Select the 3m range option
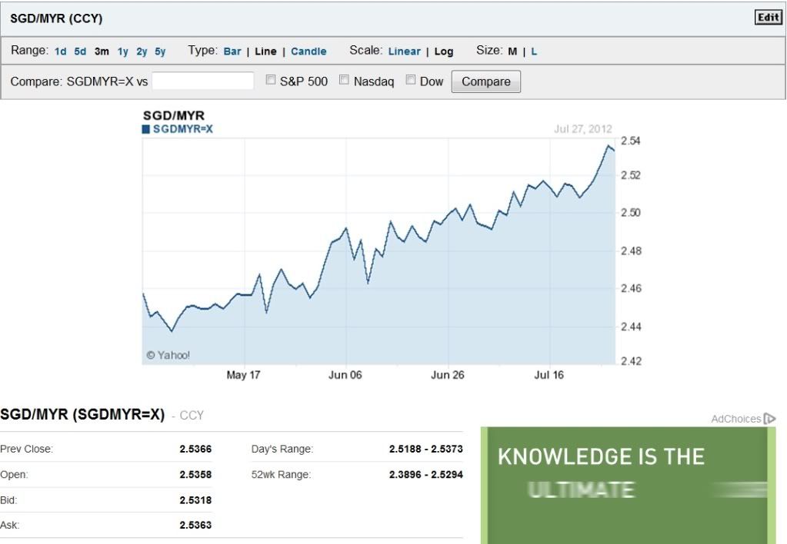This screenshot has height=544, width=787. click(102, 51)
